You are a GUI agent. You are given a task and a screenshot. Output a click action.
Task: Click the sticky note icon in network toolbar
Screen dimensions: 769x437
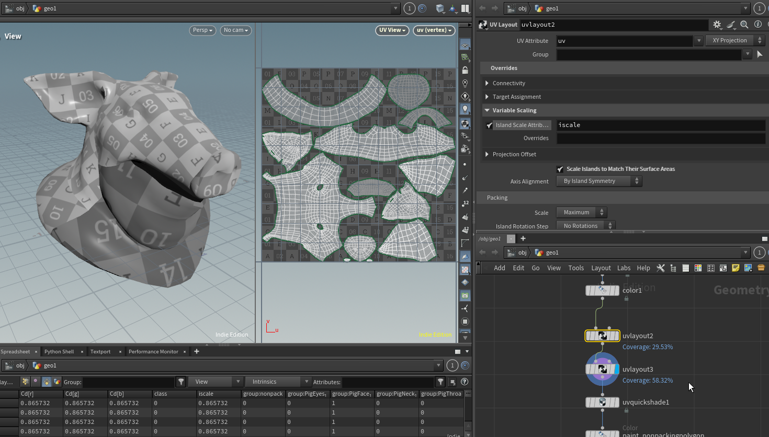[736, 268]
